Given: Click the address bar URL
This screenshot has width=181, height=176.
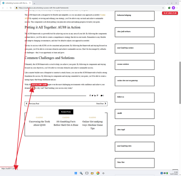Looking at the screenshot, I should coord(43,8).
